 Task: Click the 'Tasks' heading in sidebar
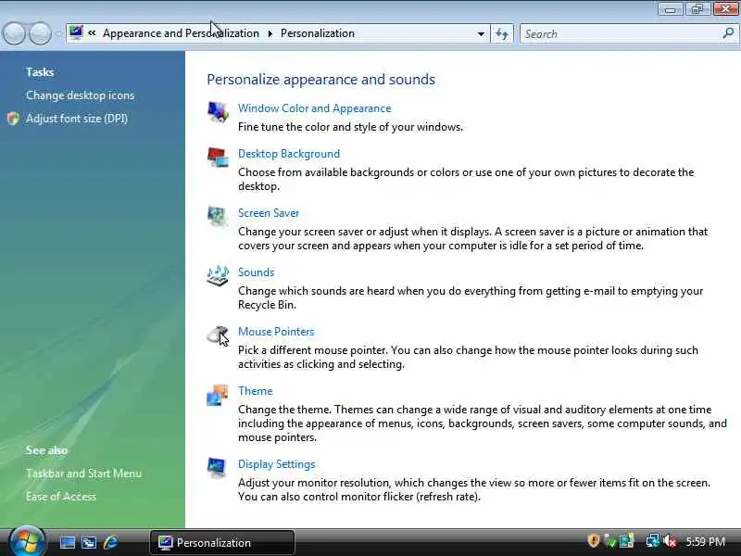[x=40, y=72]
